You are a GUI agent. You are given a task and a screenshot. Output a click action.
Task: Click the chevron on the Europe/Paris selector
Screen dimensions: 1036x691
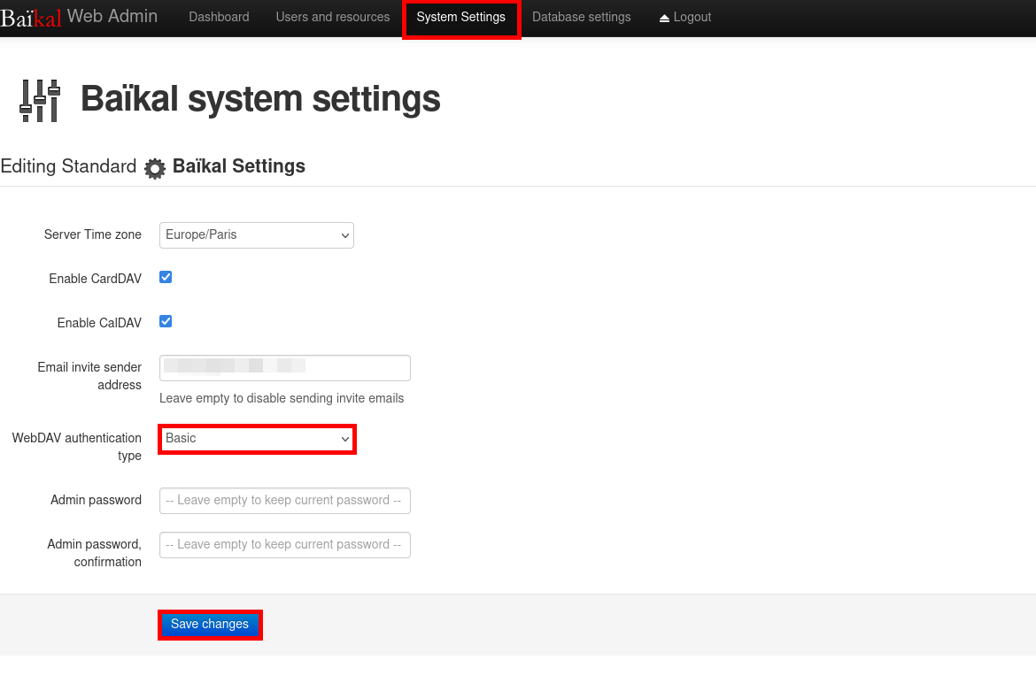click(x=344, y=235)
